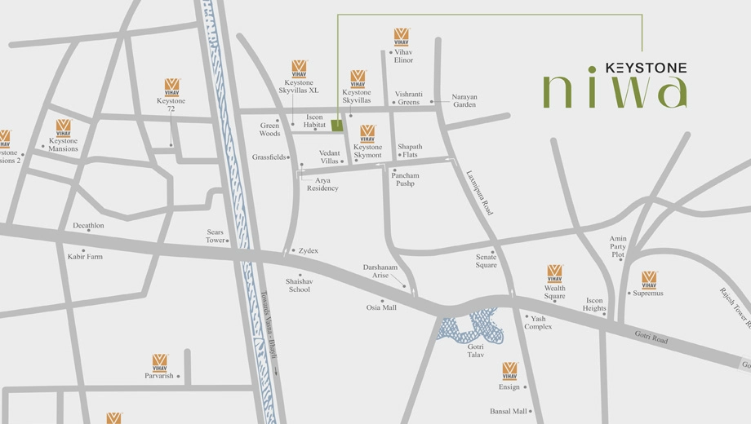The image size is (751, 424).
Task: Select the Vedant Villas label
Action: coord(330,157)
